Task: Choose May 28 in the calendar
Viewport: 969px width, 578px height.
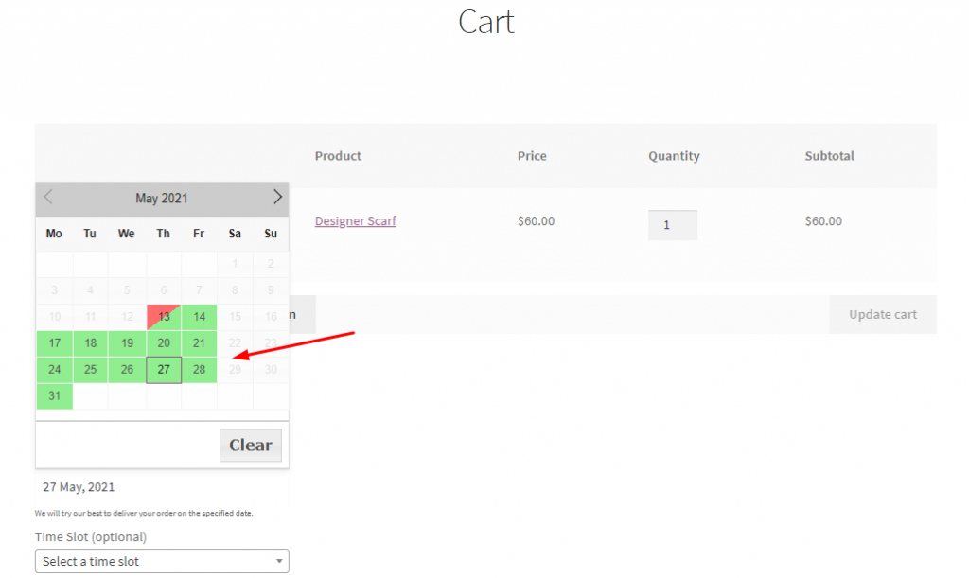Action: click(199, 370)
